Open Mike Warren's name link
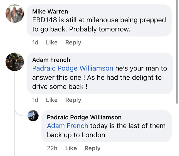Image resolution: width=179 pixels, height=156 pixels. pyautogui.click(x=50, y=11)
